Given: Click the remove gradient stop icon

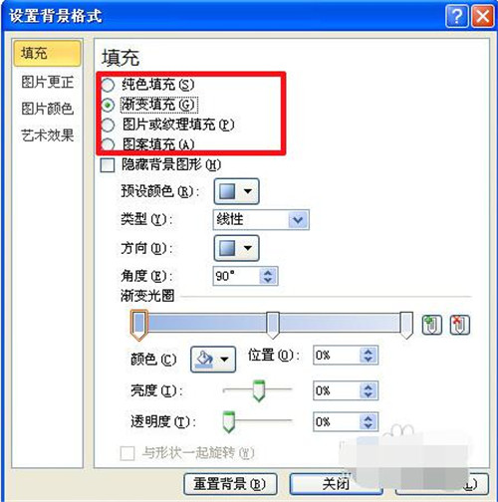Looking at the screenshot, I should point(460,325).
